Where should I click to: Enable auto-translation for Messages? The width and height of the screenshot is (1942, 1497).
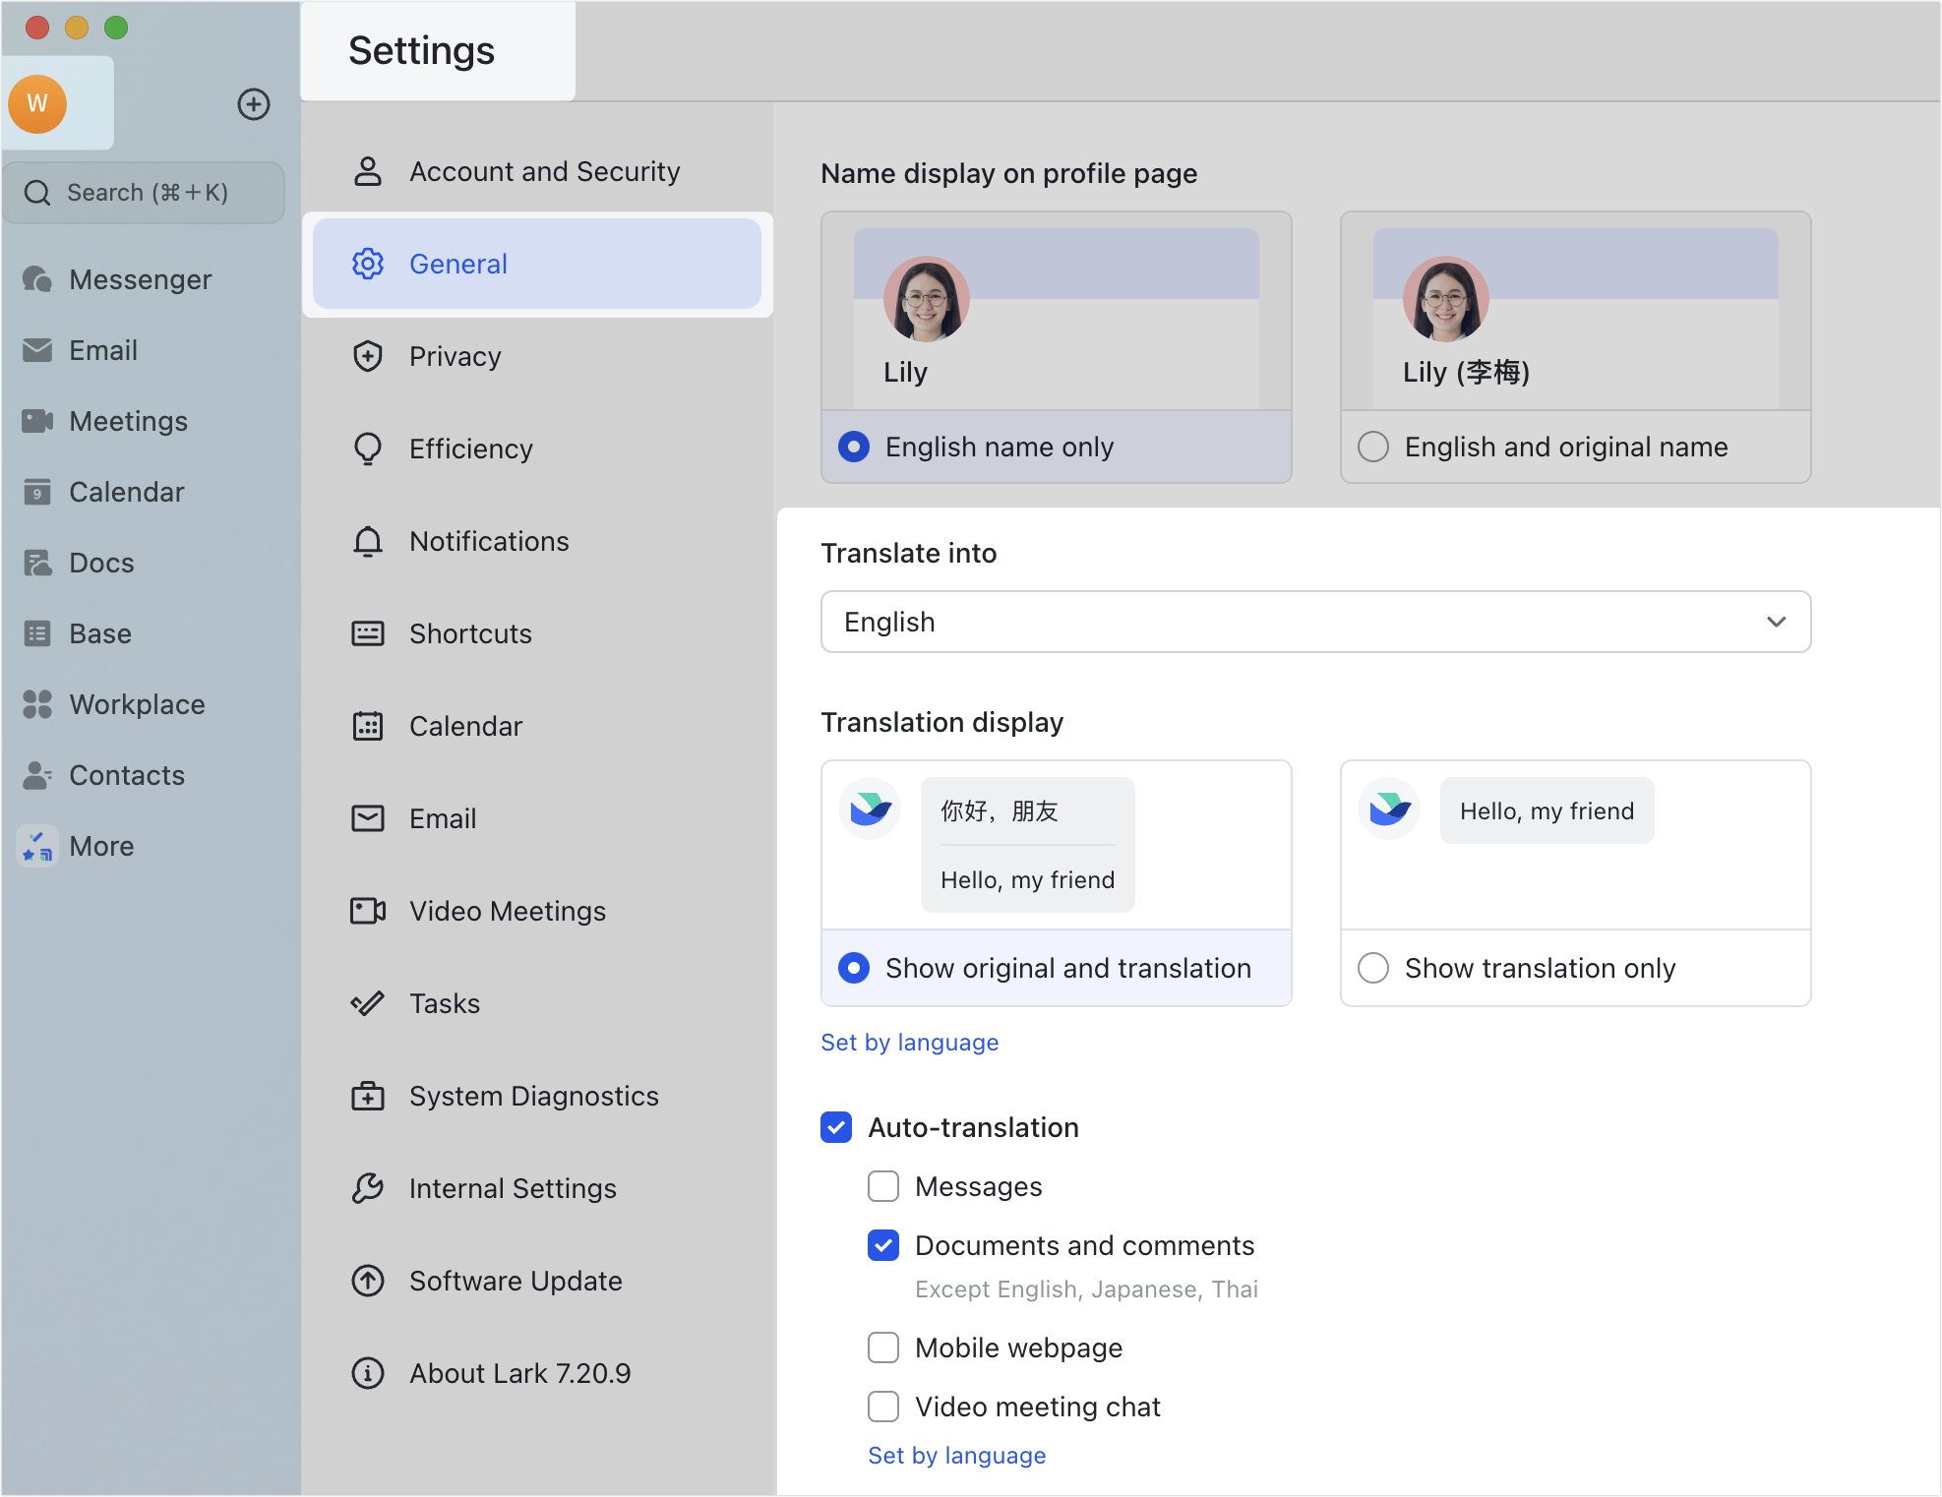click(883, 1186)
